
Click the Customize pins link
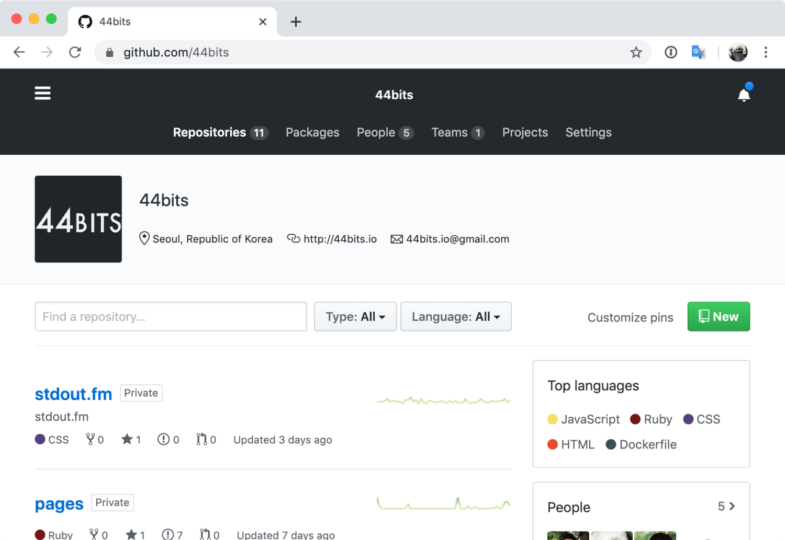pos(630,318)
